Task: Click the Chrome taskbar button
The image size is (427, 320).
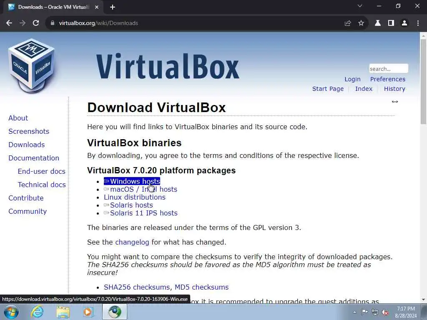Action: (115, 312)
